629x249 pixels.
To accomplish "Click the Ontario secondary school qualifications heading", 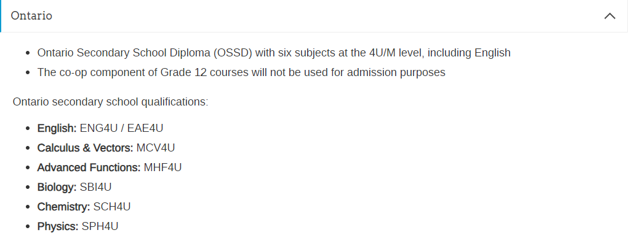I will [110, 102].
